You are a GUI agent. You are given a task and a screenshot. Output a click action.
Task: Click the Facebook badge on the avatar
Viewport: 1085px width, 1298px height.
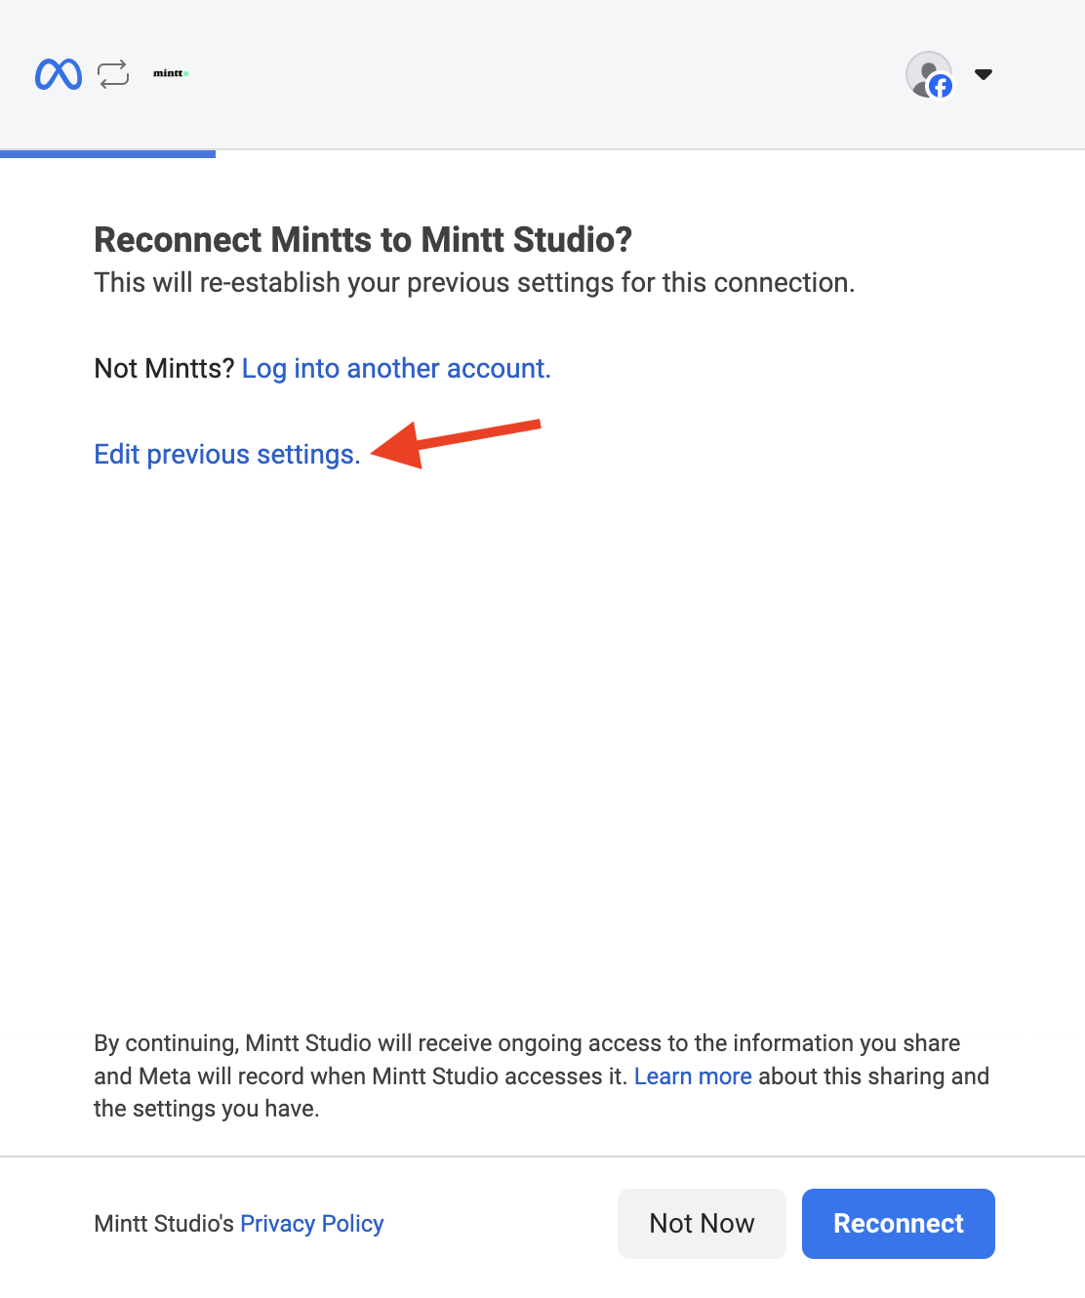click(x=940, y=86)
